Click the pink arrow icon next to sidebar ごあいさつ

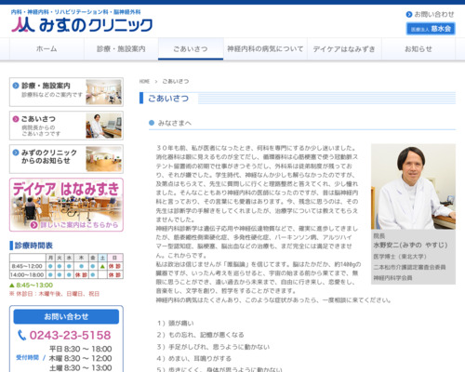pos(16,119)
